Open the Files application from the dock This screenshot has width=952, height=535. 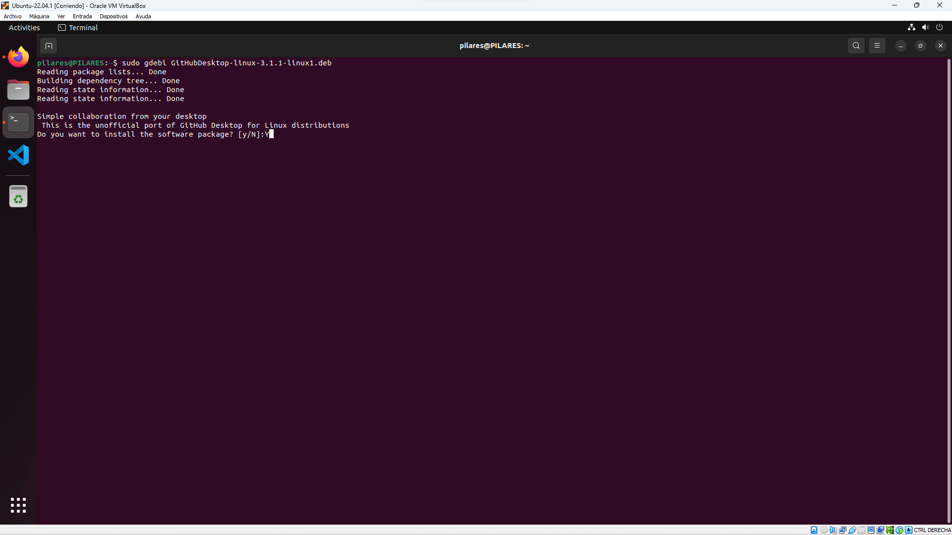tap(18, 90)
